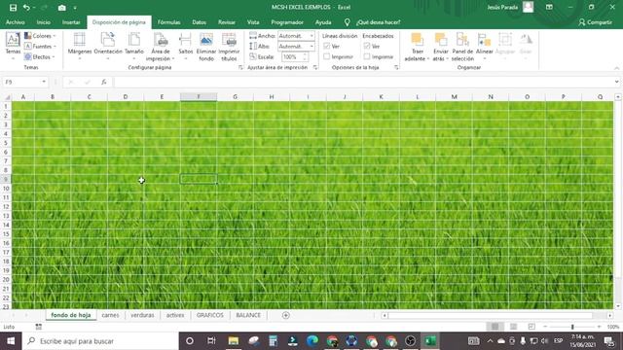Open the Panel de selección
This screenshot has width=623, height=350.
[462, 47]
